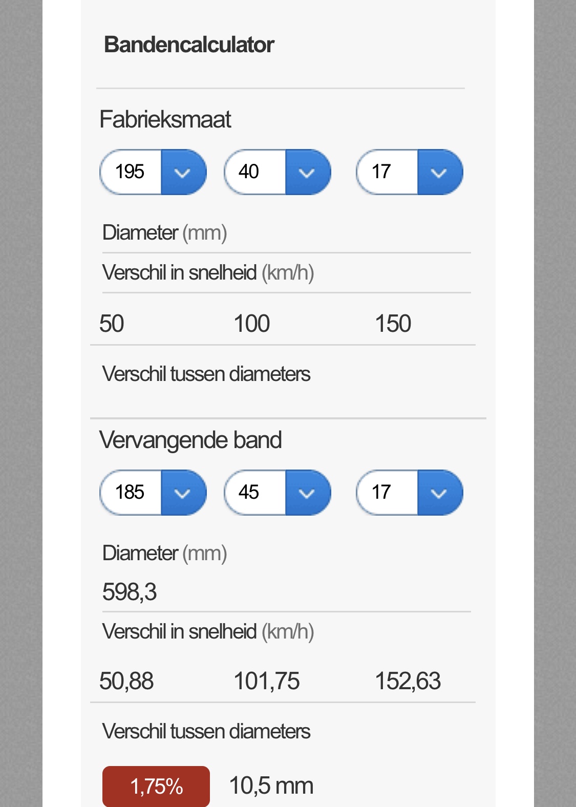Click the Vervangende band section title

coord(190,440)
